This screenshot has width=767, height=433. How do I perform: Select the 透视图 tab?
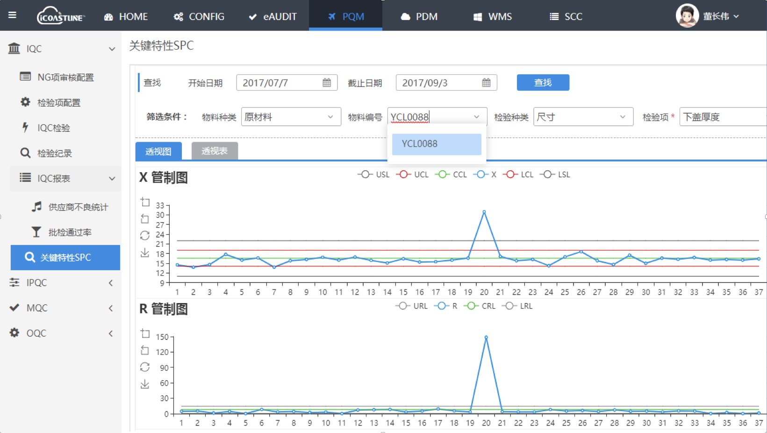158,151
